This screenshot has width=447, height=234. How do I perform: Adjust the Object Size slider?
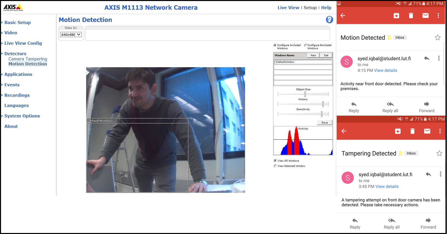[305, 94]
